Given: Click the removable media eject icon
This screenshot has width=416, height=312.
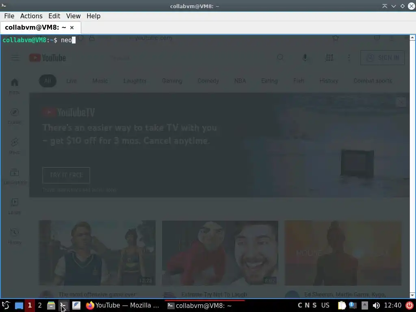Looking at the screenshot, I should (365, 305).
